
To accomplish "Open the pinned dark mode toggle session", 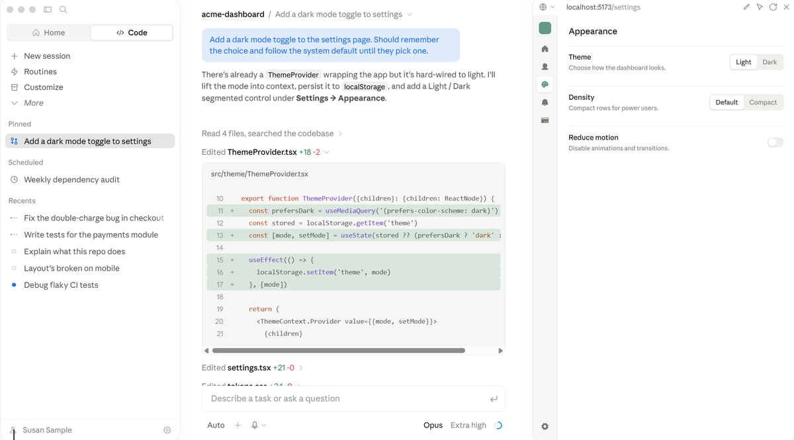I will [90, 142].
